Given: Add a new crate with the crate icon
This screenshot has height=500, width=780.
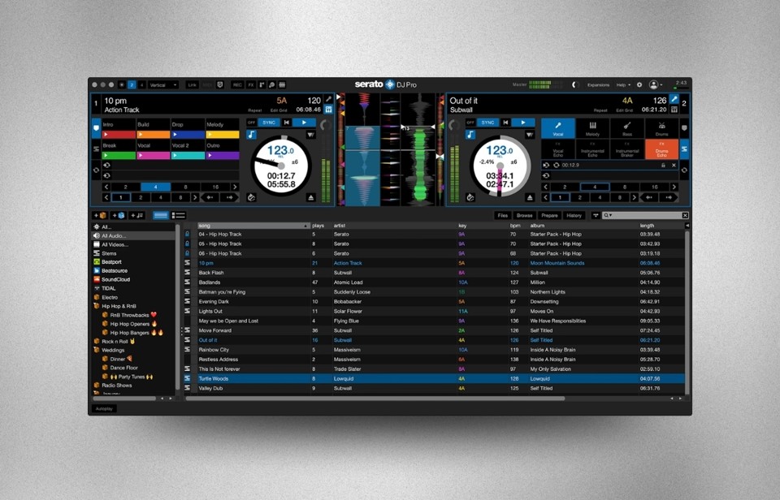Looking at the screenshot, I should 101,215.
